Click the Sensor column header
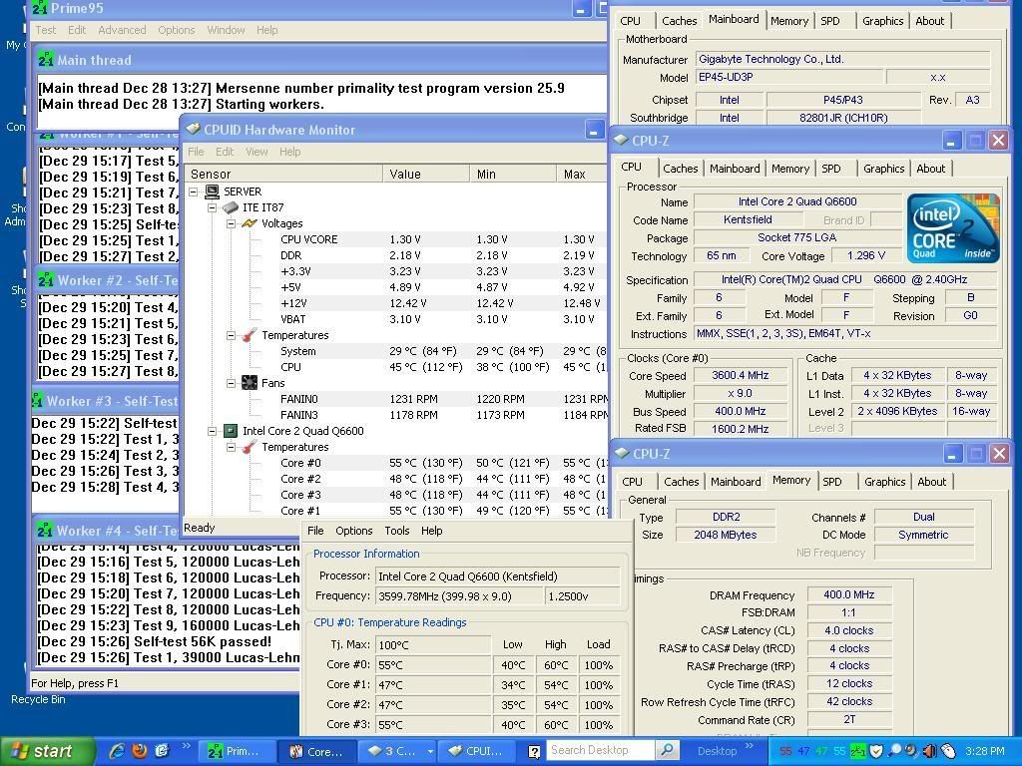This screenshot has width=1022, height=766. [284, 174]
